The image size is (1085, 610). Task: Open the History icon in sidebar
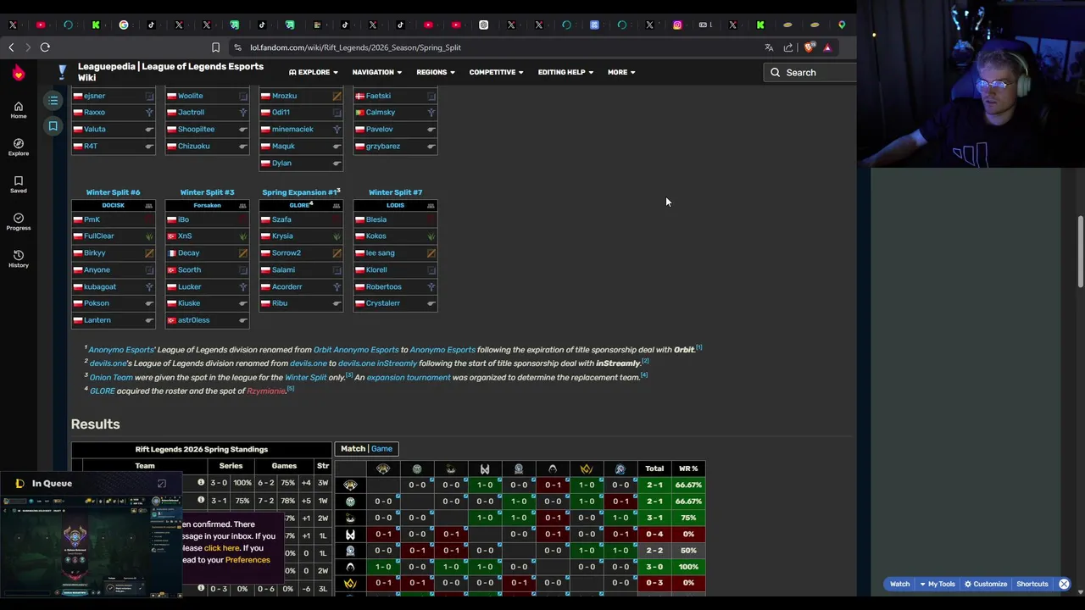pos(18,259)
